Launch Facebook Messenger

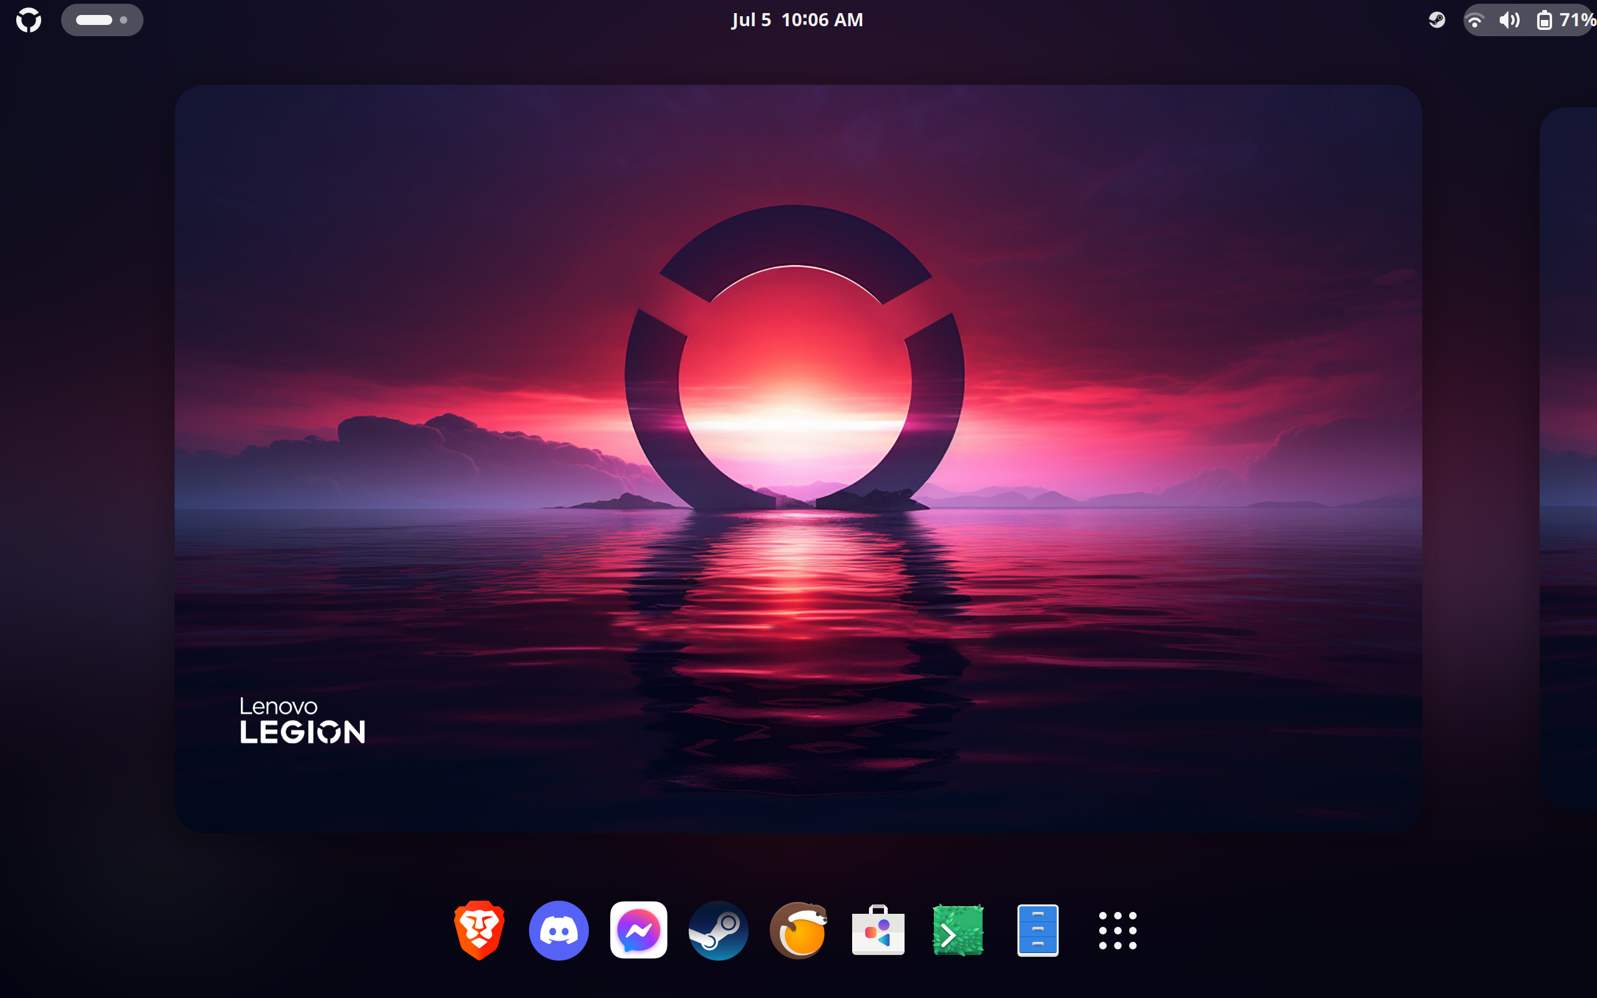tap(639, 930)
